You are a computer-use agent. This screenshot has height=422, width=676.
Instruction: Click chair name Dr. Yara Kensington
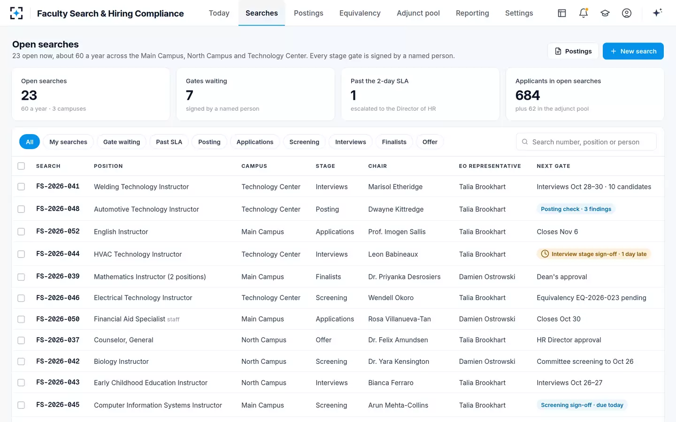pyautogui.click(x=399, y=362)
